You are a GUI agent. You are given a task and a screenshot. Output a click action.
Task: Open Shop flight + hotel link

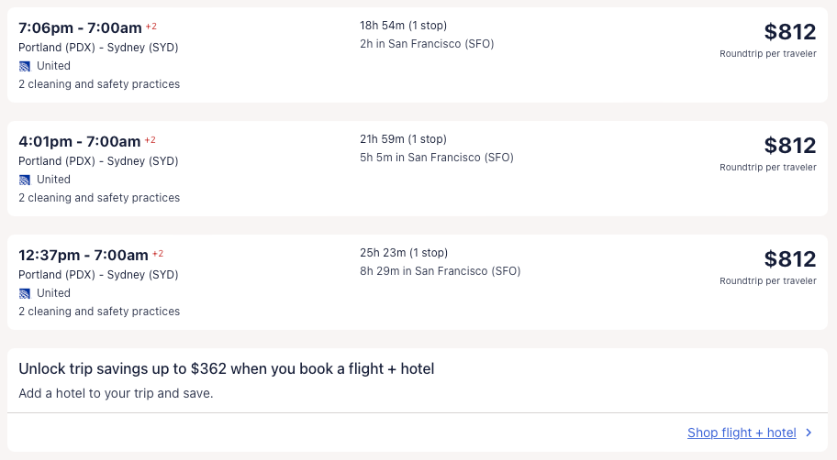click(x=742, y=433)
